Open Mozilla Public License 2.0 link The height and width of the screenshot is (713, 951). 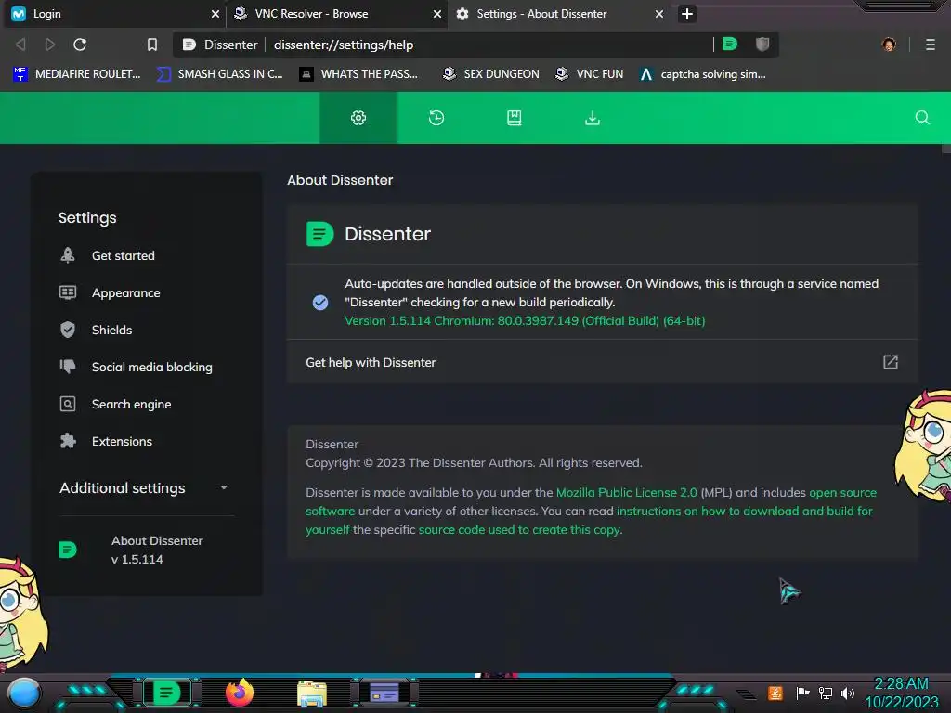coord(627,492)
